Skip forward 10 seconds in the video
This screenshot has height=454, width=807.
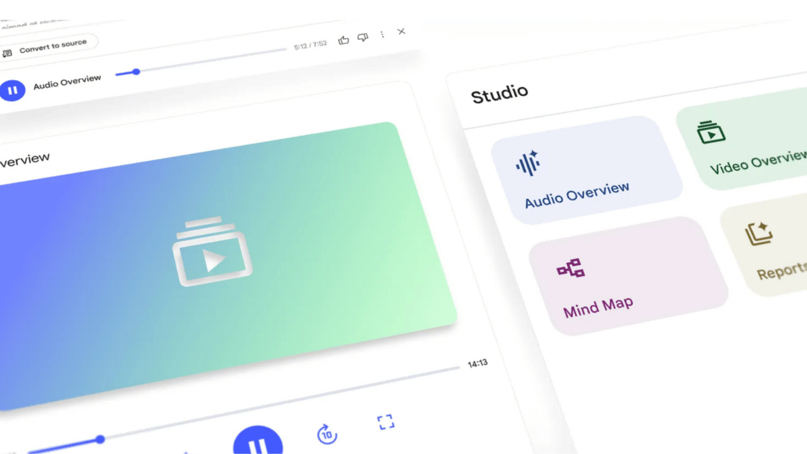(327, 434)
